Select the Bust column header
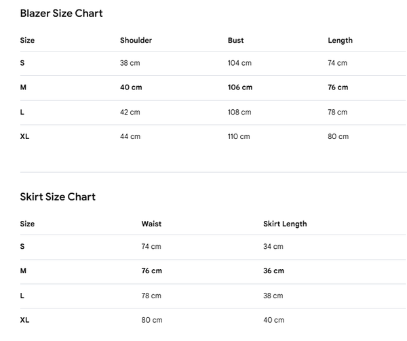The width and height of the screenshot is (407, 341). coord(235,40)
